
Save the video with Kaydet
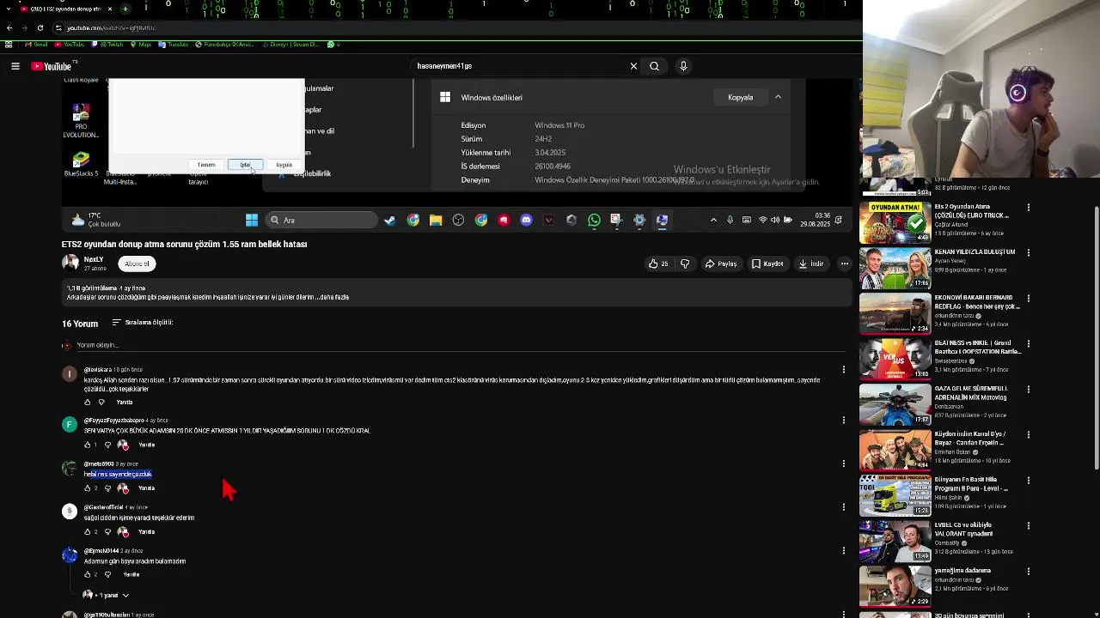[767, 264]
